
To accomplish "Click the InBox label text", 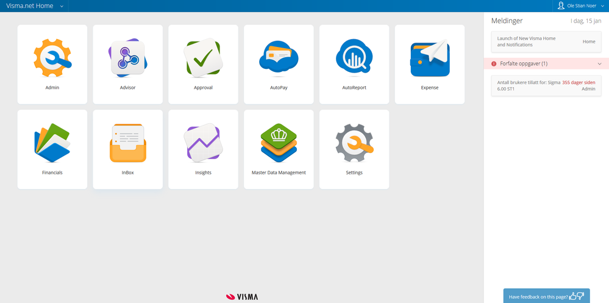I will (x=128, y=173).
